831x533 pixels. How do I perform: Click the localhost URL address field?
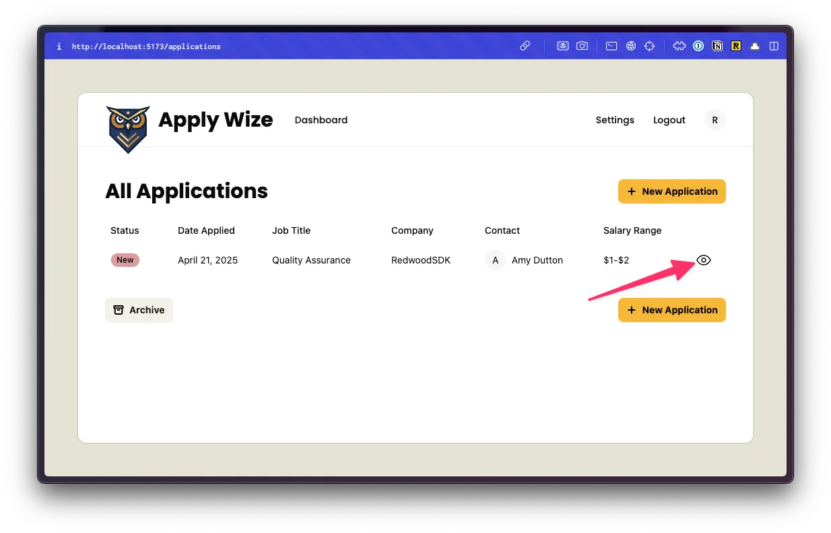[146, 46]
